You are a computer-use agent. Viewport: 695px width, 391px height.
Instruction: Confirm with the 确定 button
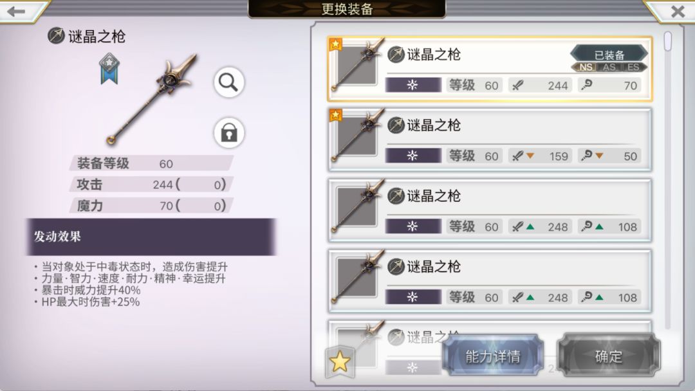609,356
